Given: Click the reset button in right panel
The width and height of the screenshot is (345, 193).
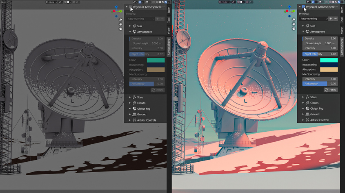Looking at the screenshot, I should (x=330, y=90).
